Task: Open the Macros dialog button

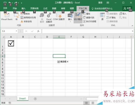Action: tap(16, 17)
